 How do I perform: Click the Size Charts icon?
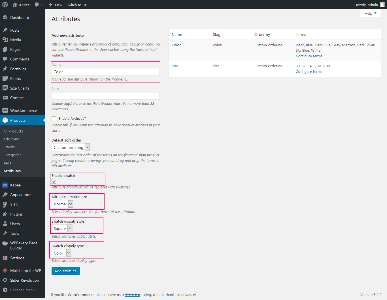pyautogui.click(x=5, y=88)
